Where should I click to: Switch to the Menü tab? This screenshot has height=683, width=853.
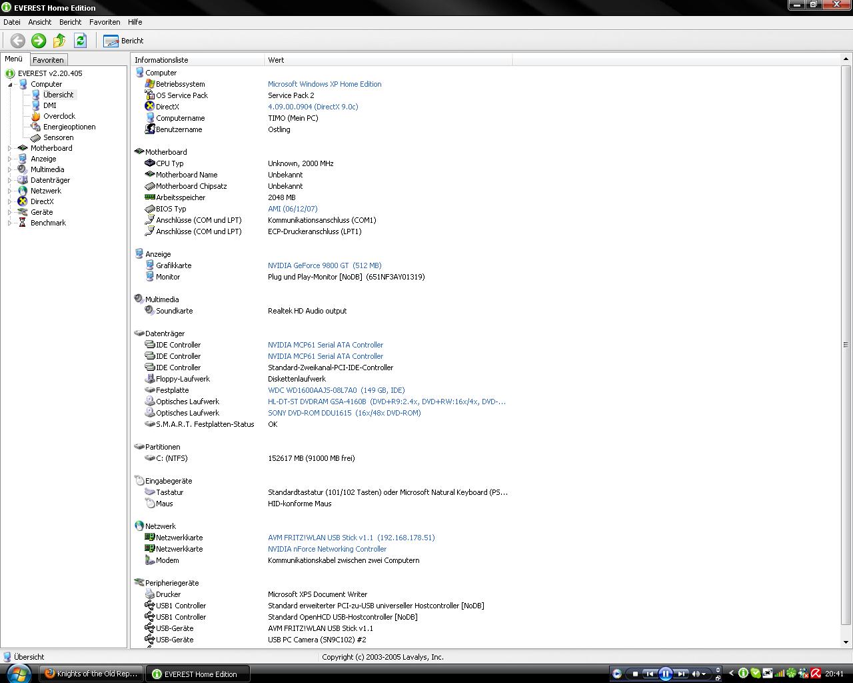coord(14,59)
